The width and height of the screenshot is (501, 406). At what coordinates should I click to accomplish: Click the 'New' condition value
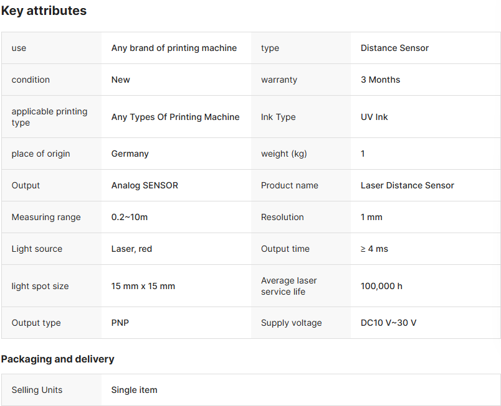[120, 80]
